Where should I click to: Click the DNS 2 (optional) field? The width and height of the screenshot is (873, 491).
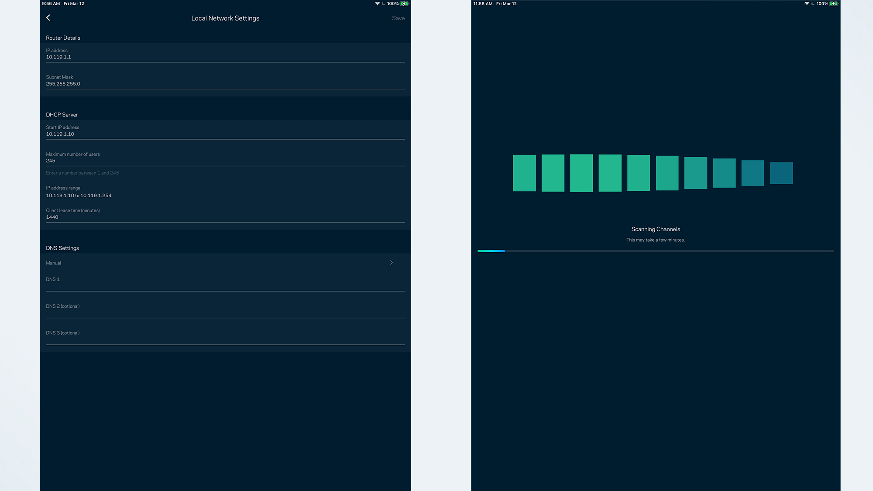[225, 310]
